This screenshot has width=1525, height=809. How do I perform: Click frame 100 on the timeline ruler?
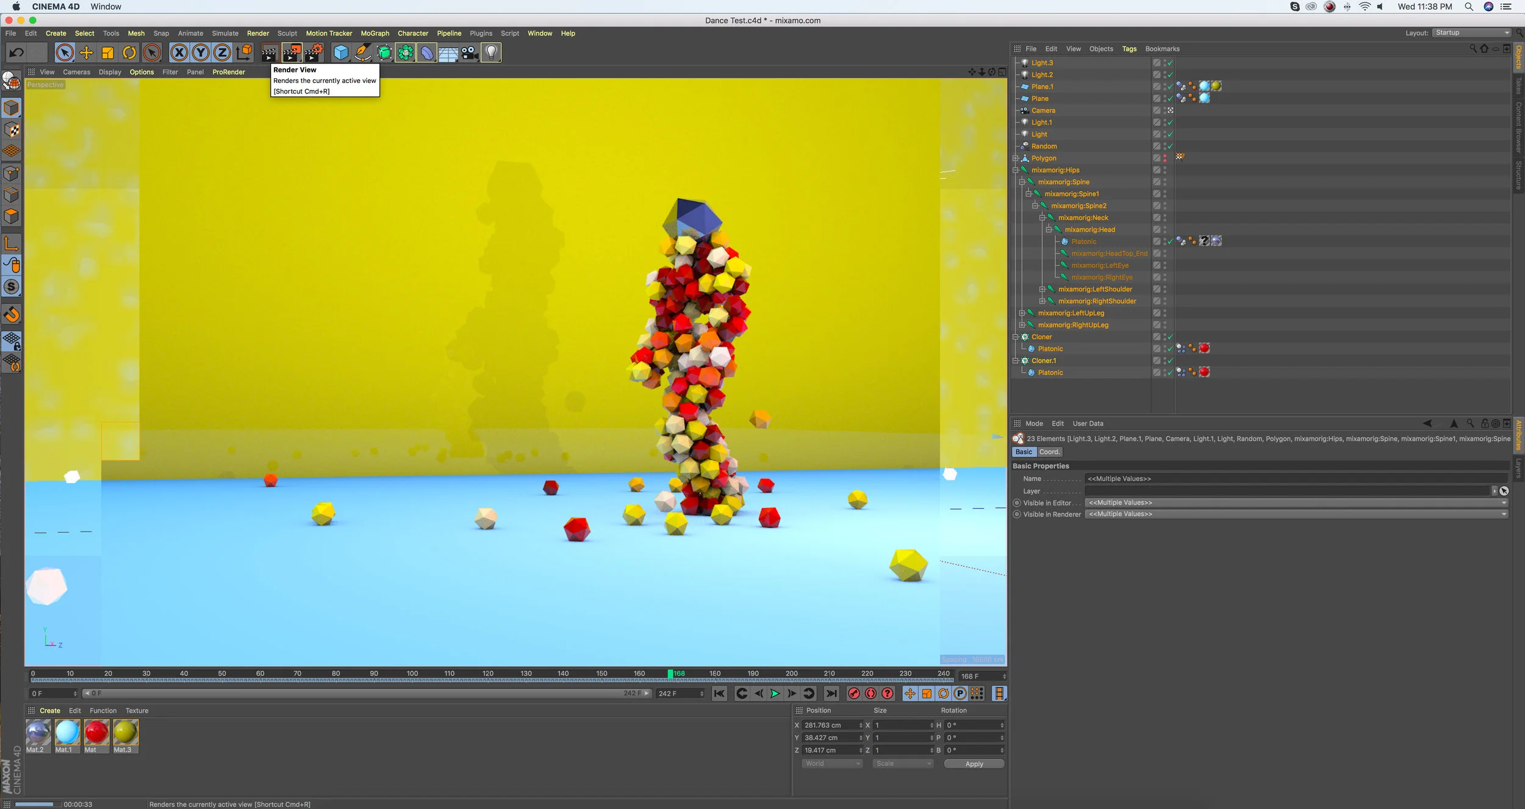point(412,674)
